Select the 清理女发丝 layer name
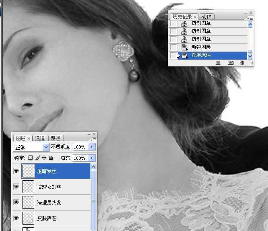The image size is (268, 231). [x=49, y=187]
